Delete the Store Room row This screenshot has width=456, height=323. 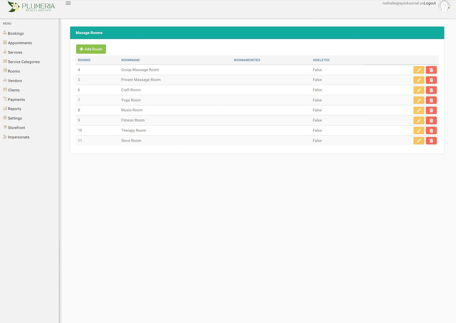431,141
